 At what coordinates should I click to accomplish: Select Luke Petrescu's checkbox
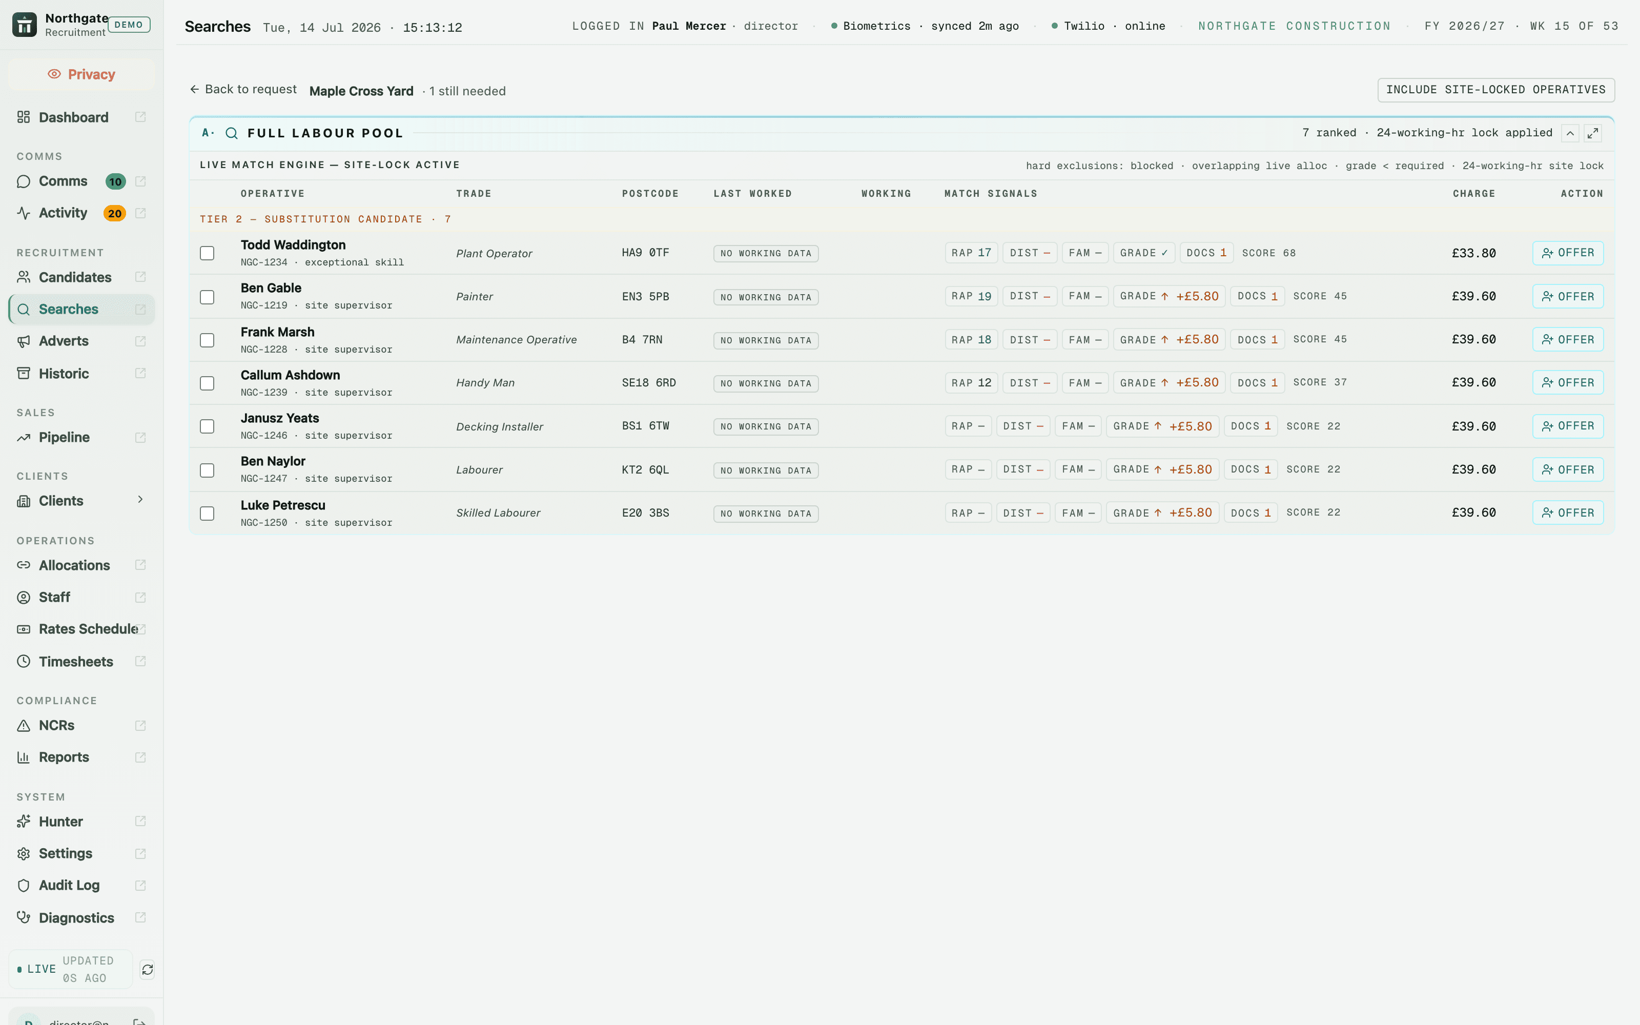(x=208, y=513)
